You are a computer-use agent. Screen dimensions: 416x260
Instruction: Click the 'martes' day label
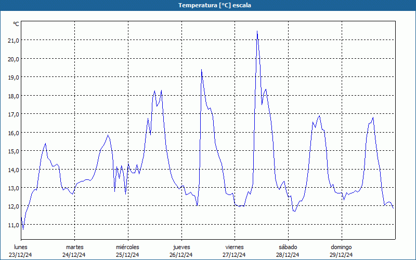pyautogui.click(x=74, y=247)
